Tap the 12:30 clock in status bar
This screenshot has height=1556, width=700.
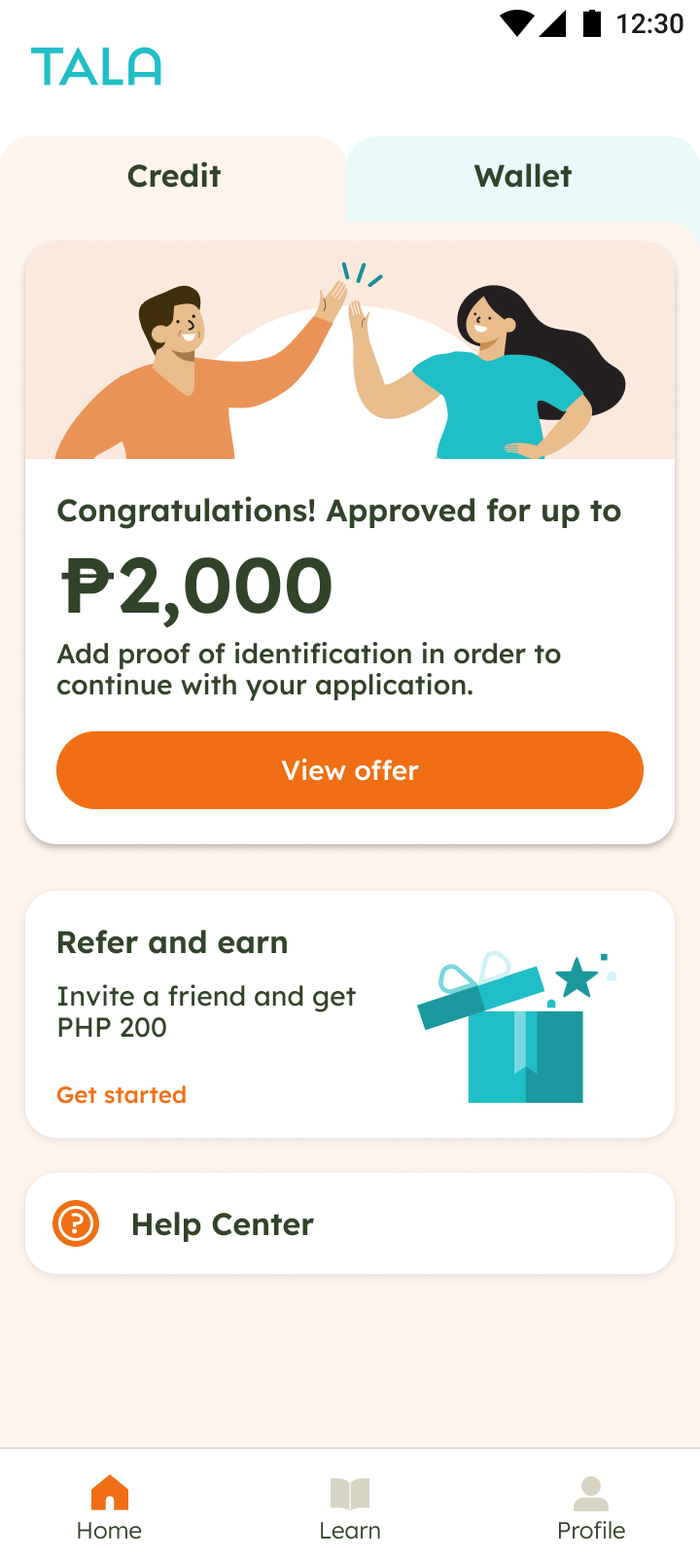tap(649, 23)
